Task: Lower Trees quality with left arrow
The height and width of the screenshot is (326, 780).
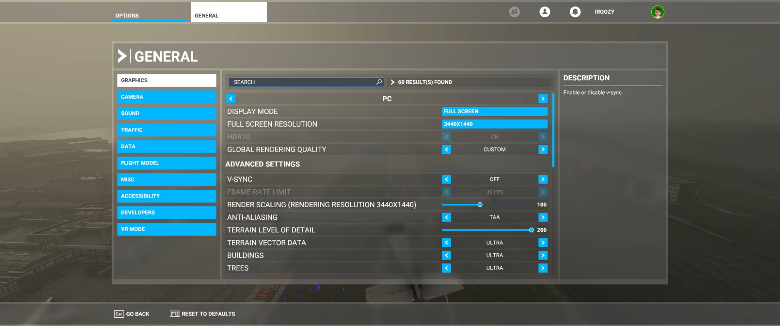Action: (x=446, y=268)
